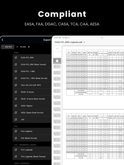The height and width of the screenshot is (165, 124).
Task: Click the PDF icon beside TCA Logbook
Action: click(x=16, y=150)
